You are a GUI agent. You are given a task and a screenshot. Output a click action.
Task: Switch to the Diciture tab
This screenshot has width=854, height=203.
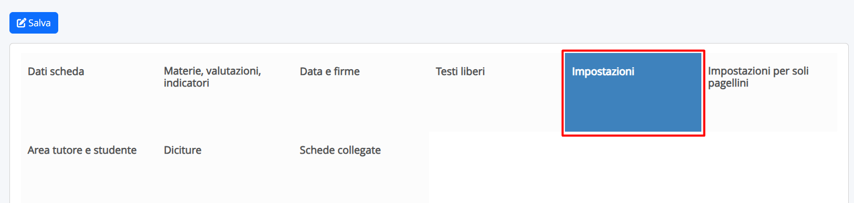(225, 167)
